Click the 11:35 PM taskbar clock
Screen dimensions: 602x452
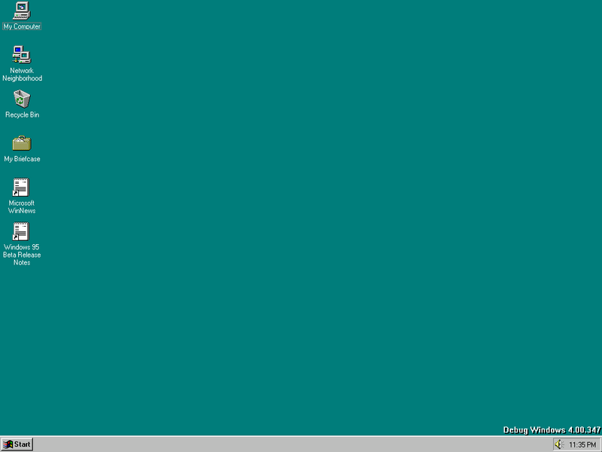(582, 444)
